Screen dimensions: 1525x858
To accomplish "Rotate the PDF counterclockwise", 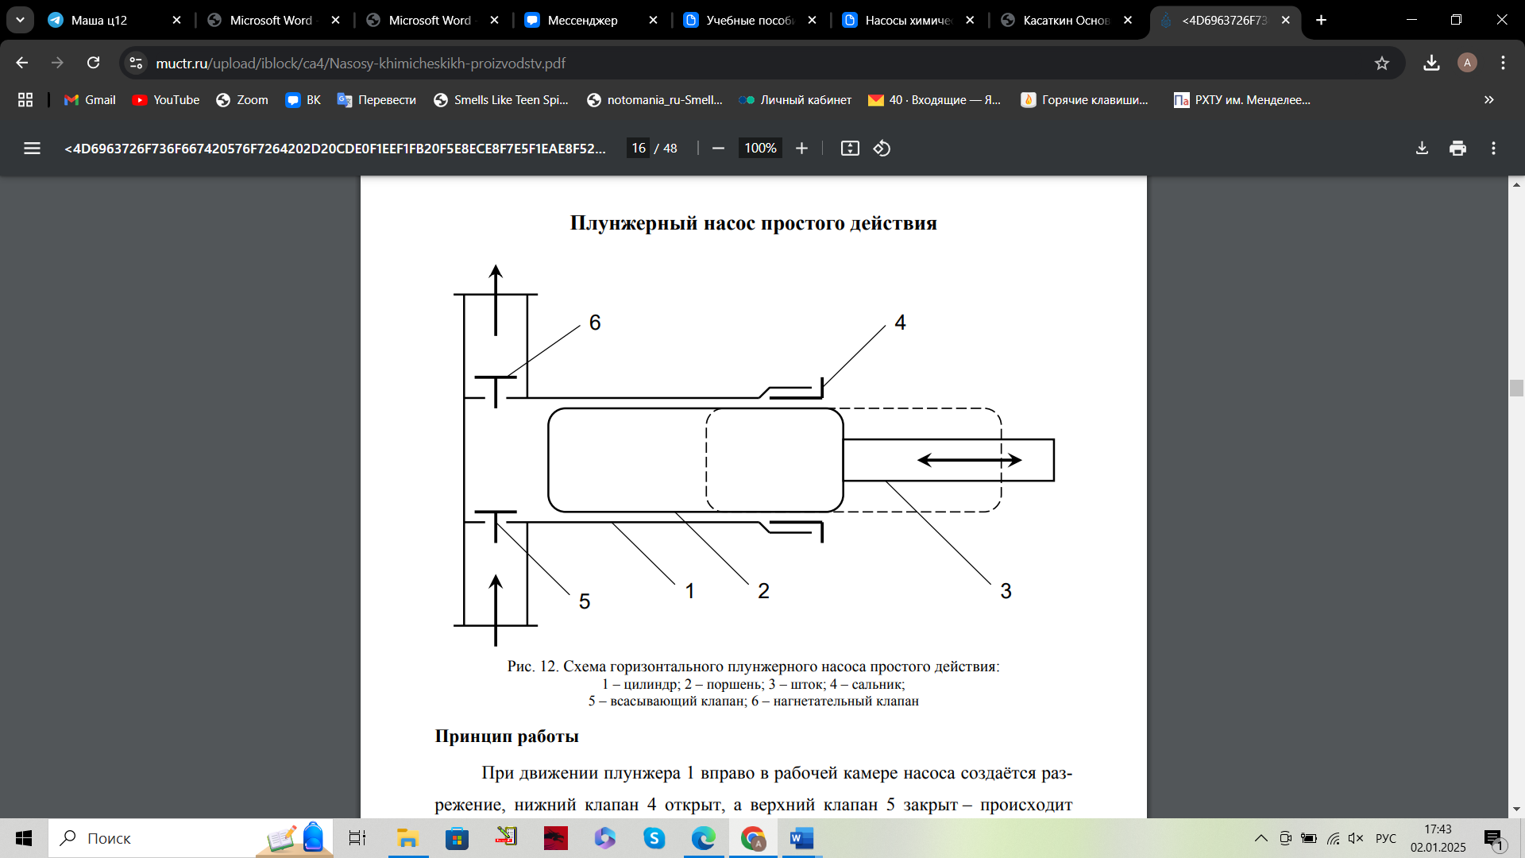I will [x=882, y=148].
